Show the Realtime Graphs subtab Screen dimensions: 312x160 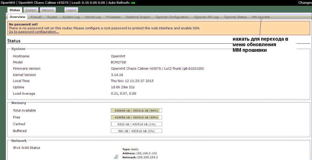(x=138, y=17)
